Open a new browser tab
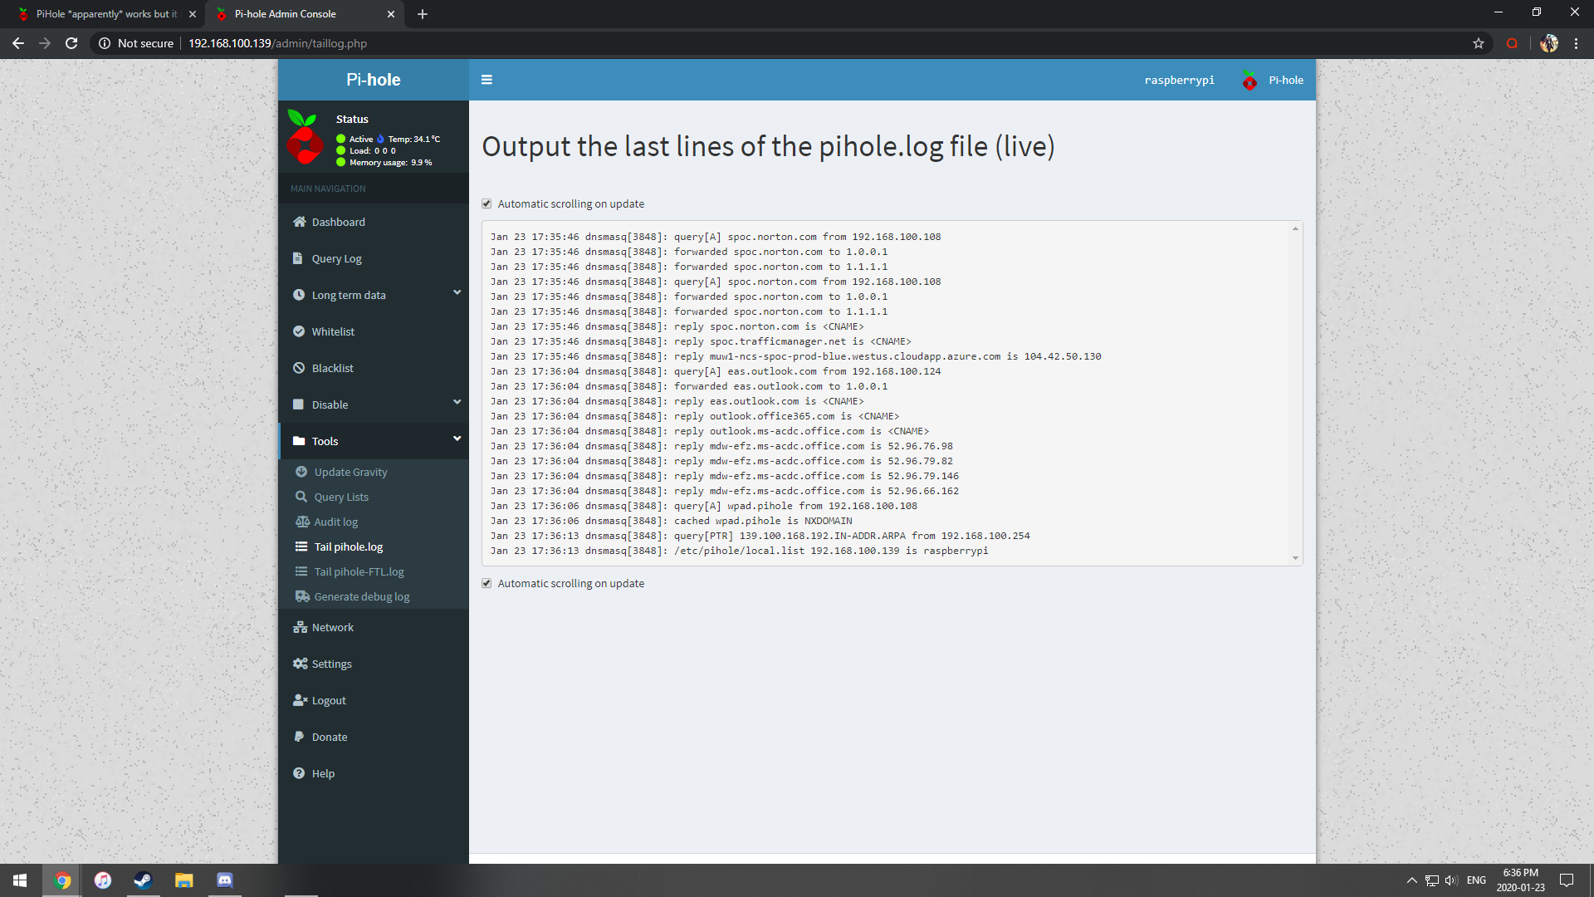Screen dimensions: 1594x897 (x=422, y=14)
